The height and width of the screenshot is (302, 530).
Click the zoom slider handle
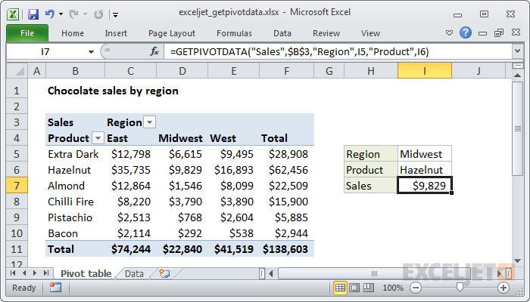pyautogui.click(x=459, y=288)
